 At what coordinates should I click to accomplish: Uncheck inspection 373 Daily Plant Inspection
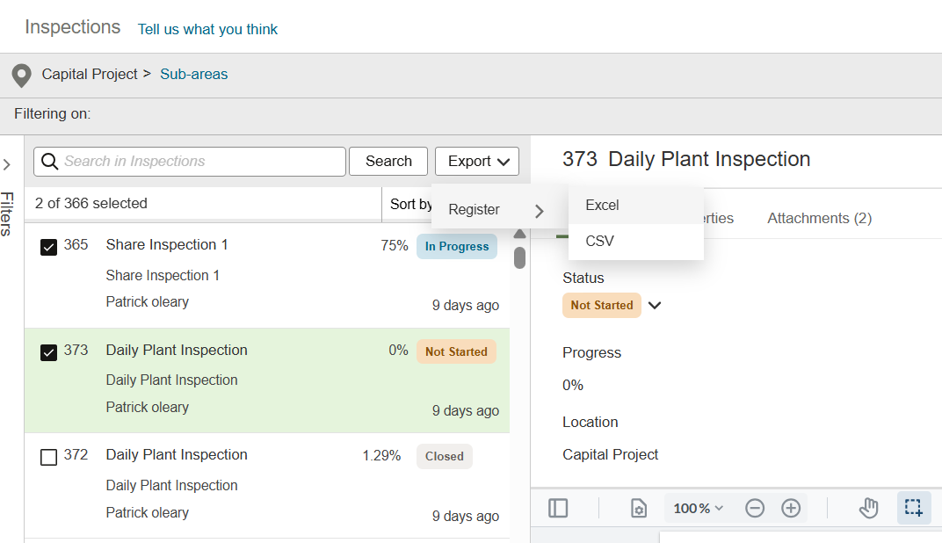point(48,352)
